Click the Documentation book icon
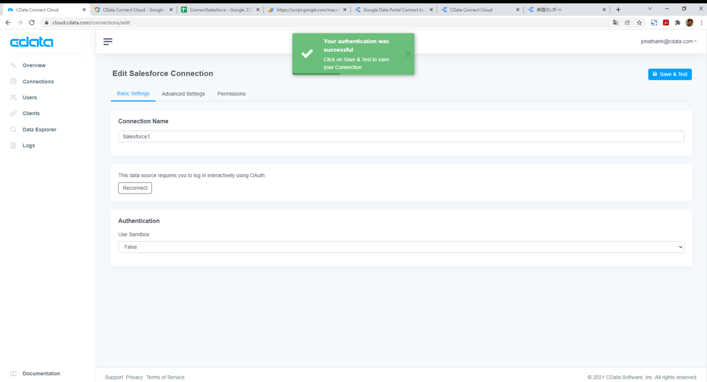Image resolution: width=707 pixels, height=382 pixels. tap(14, 374)
